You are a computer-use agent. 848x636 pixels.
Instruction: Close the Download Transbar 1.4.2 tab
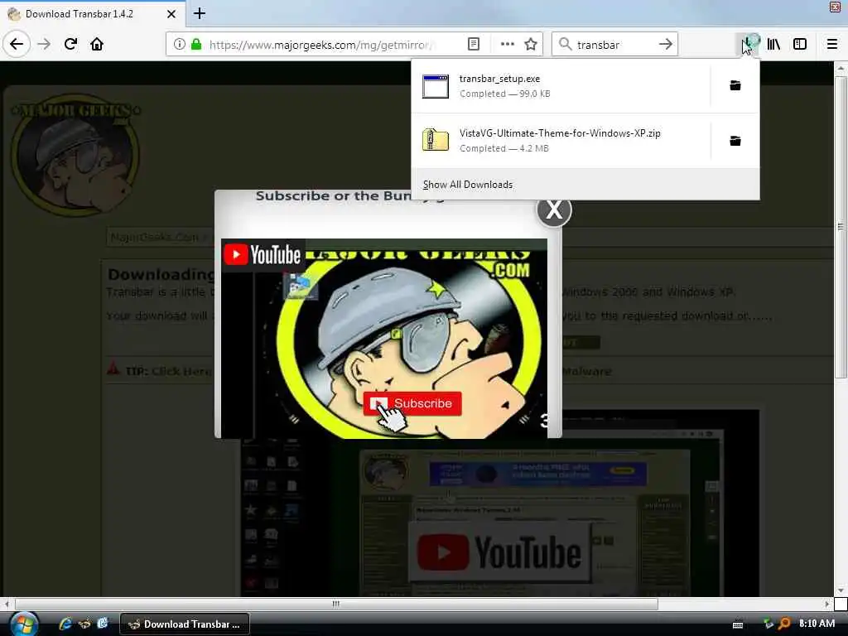click(x=171, y=14)
